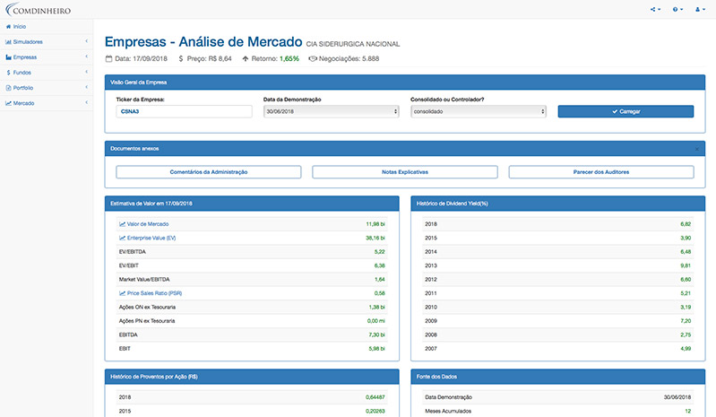Viewport: 716px width, 417px height.
Task: Click Estimativa de Valor panel header
Action: point(252,204)
